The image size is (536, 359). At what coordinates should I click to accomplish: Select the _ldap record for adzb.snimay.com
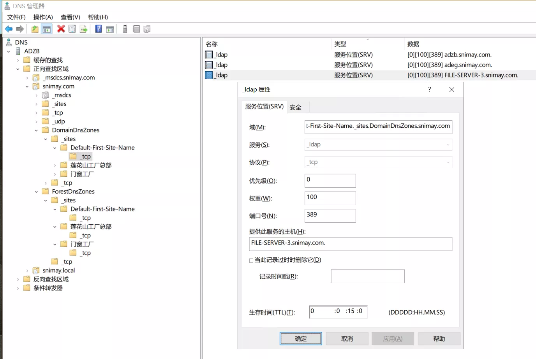point(222,55)
